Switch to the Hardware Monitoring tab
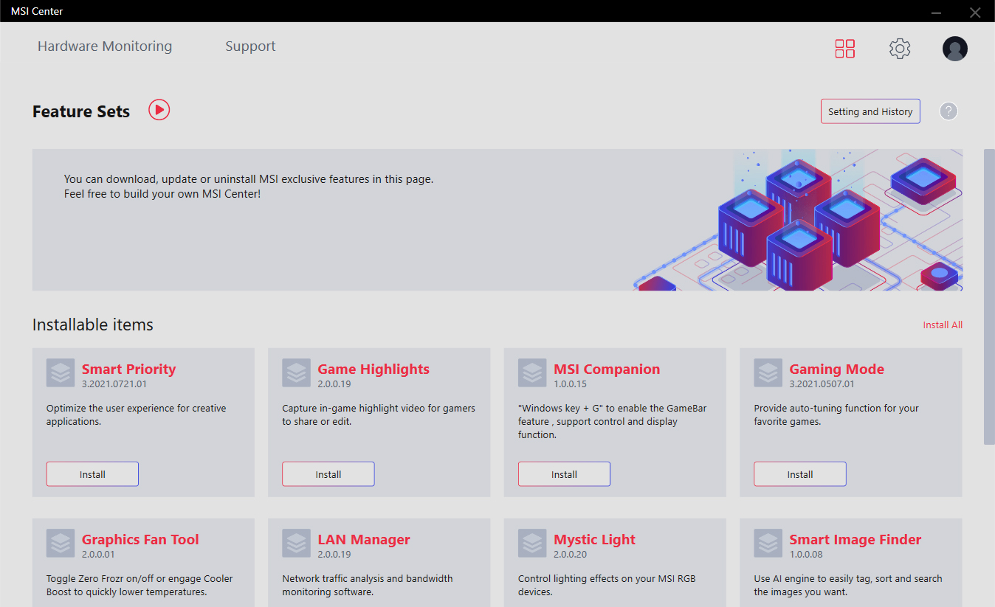Screen dimensions: 995x607 [x=104, y=46]
